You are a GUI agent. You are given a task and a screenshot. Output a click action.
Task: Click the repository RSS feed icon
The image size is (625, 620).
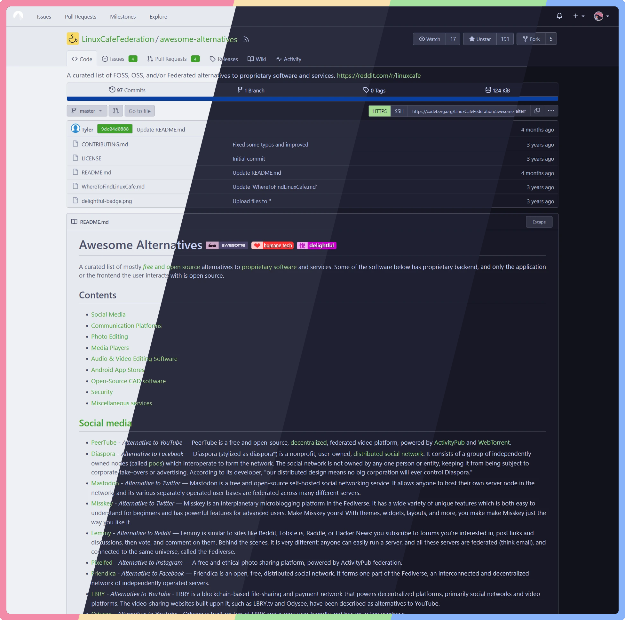(246, 39)
